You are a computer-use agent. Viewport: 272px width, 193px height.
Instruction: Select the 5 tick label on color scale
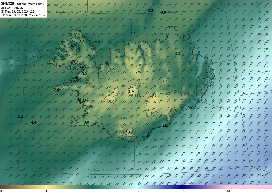91,191
